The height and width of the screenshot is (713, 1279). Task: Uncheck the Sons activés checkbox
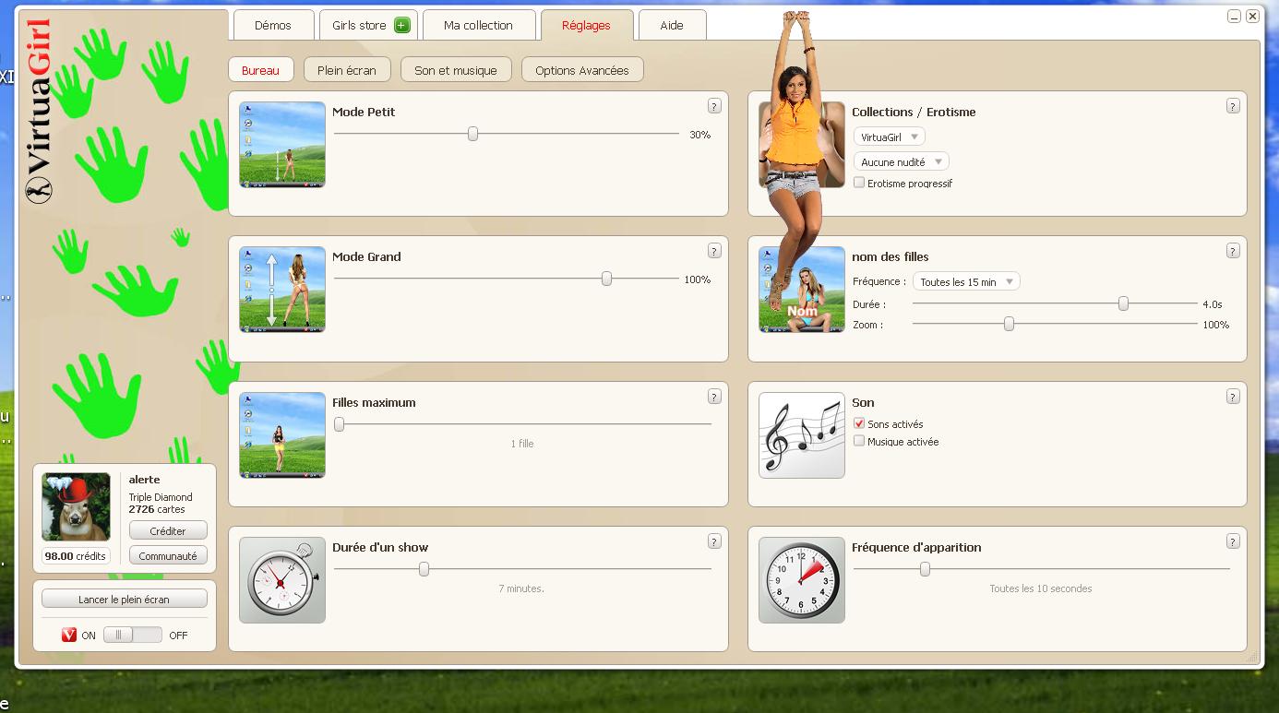pos(859,423)
